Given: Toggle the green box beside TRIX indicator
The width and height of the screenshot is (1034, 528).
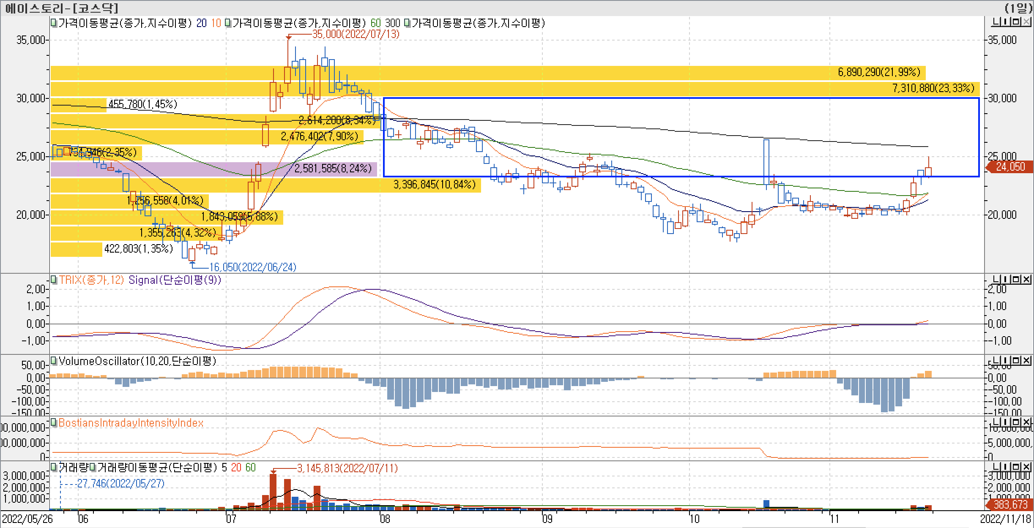Looking at the screenshot, I should [54, 280].
